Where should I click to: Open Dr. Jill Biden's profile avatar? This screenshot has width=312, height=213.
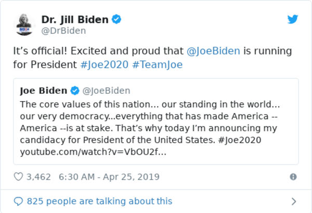click(x=24, y=25)
